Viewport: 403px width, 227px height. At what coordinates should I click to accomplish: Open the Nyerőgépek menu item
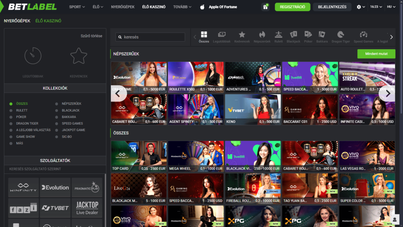123,7
